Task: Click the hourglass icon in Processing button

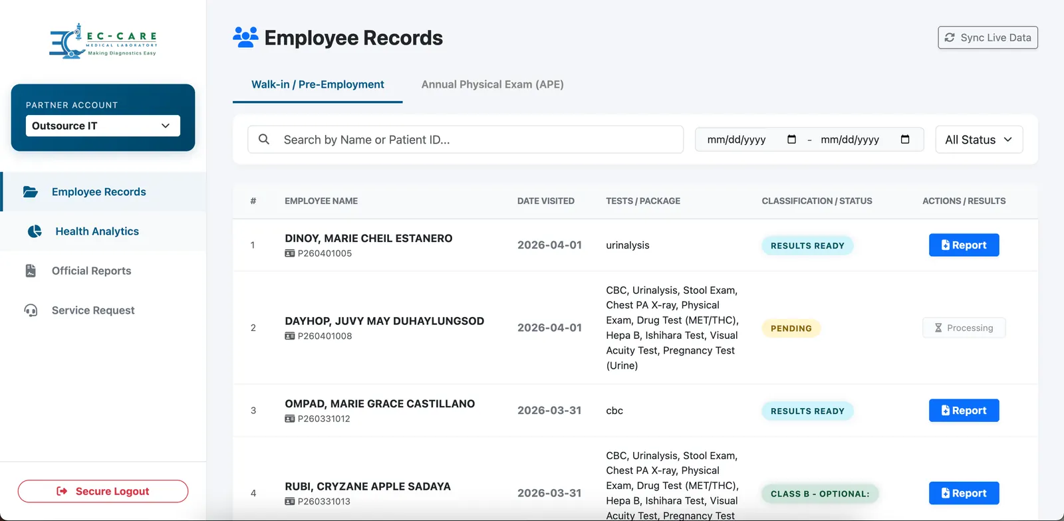Action: (x=938, y=328)
